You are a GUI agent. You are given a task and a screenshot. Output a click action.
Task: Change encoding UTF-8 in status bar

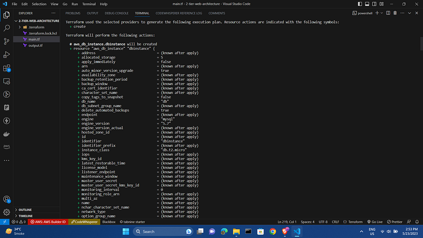(323, 222)
